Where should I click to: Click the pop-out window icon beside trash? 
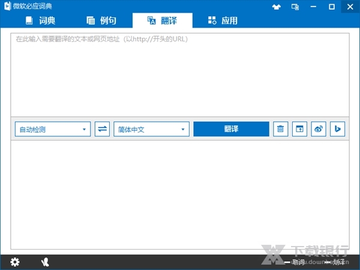[x=299, y=129]
